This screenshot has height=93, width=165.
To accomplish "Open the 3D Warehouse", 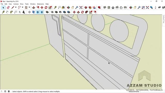I will (x=86, y=7).
